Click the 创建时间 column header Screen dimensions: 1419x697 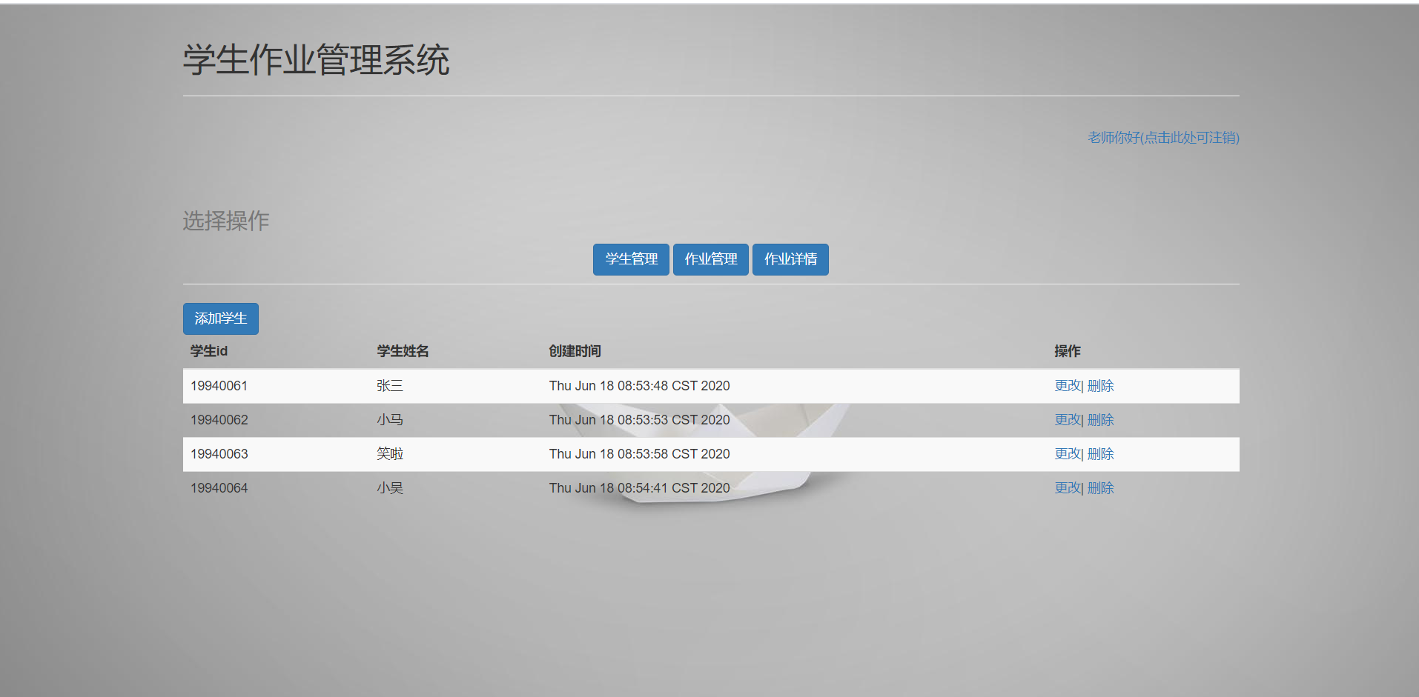(575, 351)
